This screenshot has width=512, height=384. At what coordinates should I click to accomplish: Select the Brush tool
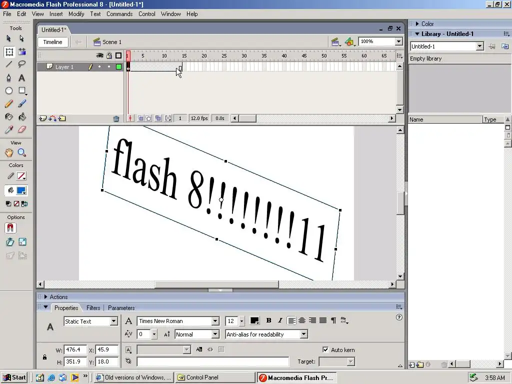(22, 103)
